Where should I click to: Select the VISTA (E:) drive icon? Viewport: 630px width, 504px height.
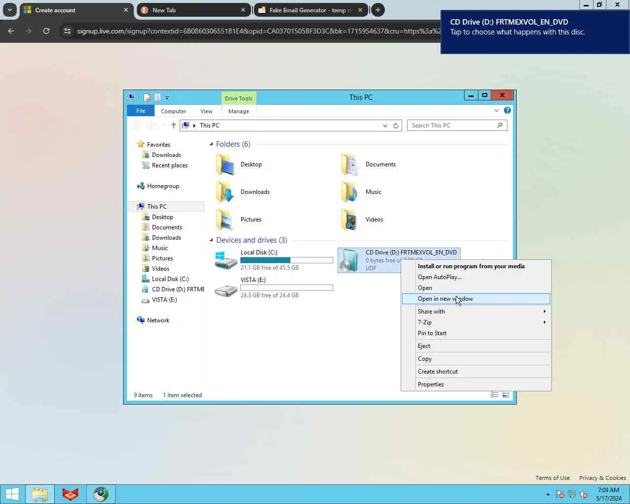[226, 290]
